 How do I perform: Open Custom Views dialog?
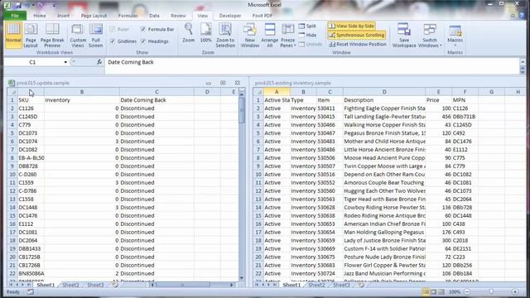78,35
